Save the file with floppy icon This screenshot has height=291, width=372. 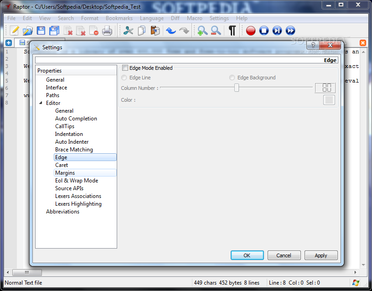click(41, 31)
